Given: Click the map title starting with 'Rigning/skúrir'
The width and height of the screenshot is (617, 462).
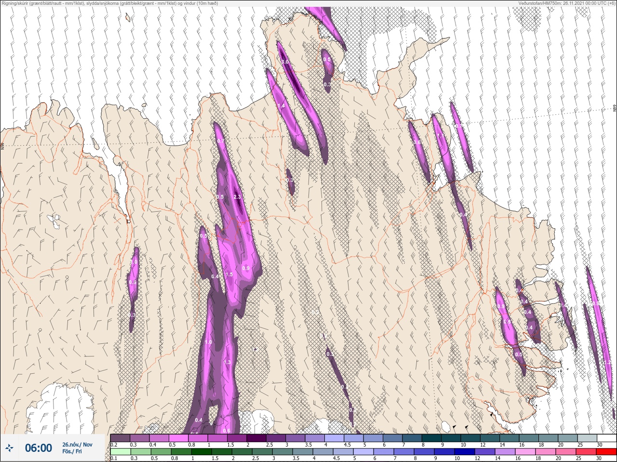Looking at the screenshot, I should [x=109, y=3].
